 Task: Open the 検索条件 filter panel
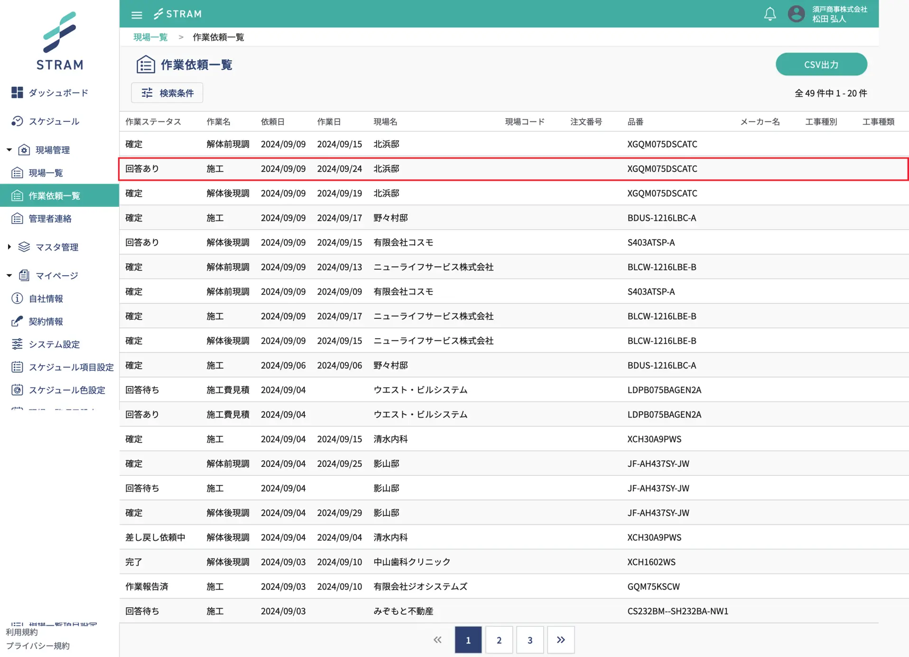coord(167,93)
